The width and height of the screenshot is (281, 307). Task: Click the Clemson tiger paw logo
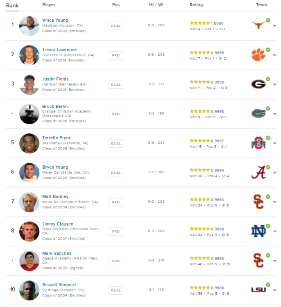[258, 55]
